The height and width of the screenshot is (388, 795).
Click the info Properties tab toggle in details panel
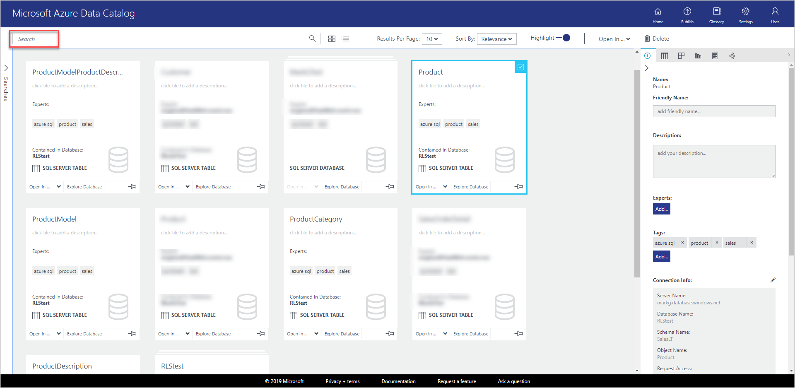(x=648, y=55)
